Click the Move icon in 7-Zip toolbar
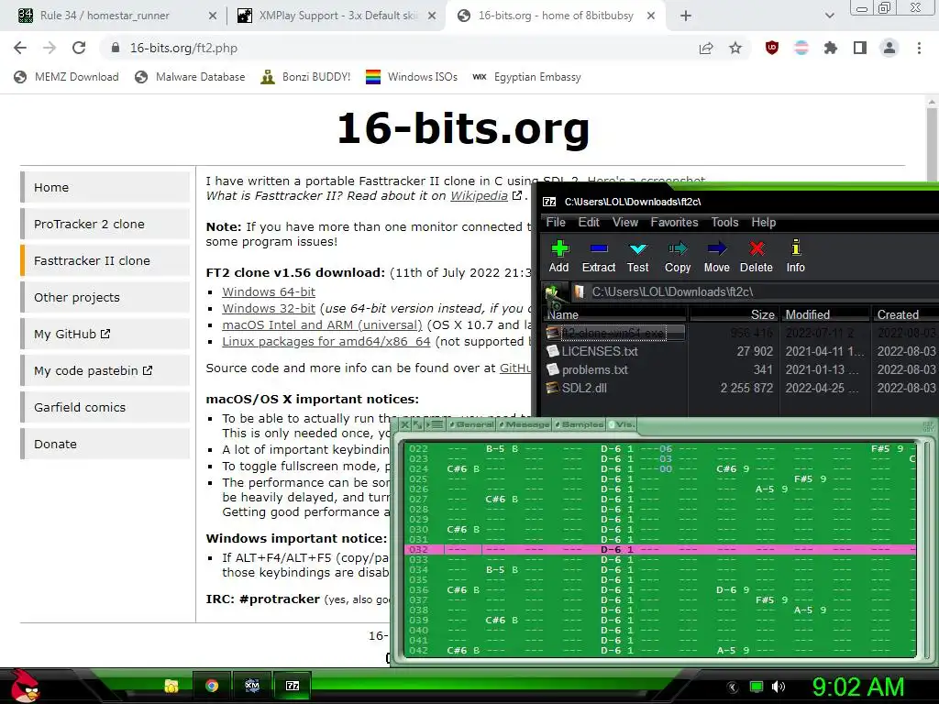The image size is (939, 704). pyautogui.click(x=716, y=248)
